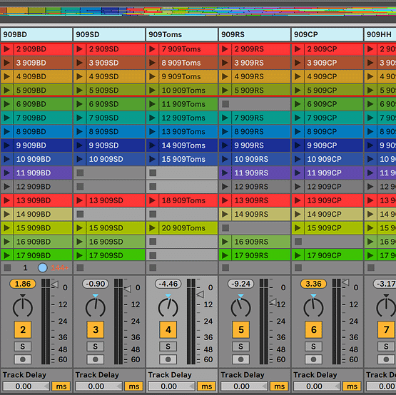Click the arrangement overview strip
This screenshot has height=395, width=396.
click(x=198, y=11)
